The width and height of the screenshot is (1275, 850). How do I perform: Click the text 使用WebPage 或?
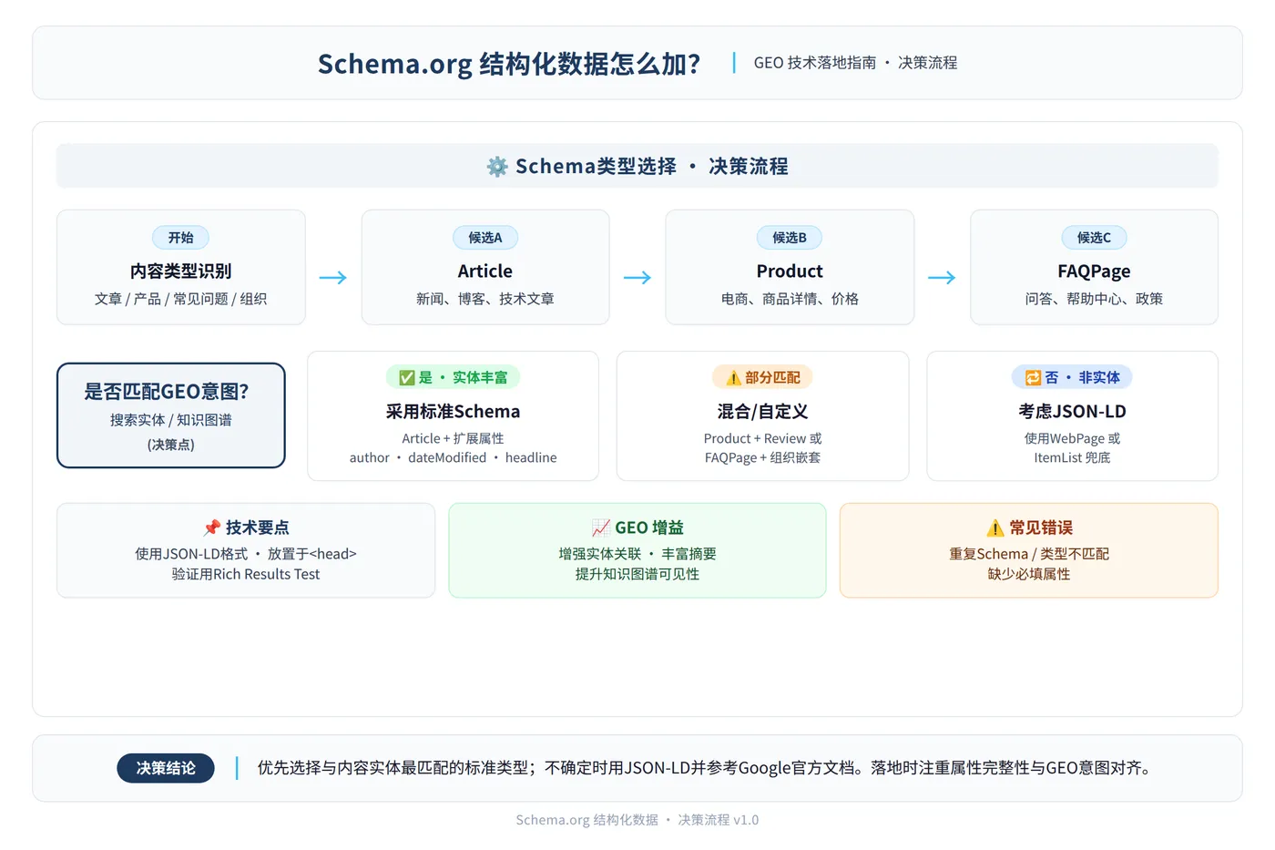click(x=1072, y=438)
